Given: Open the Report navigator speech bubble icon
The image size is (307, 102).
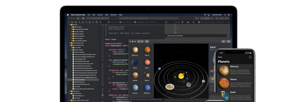Looking at the screenshot, I should pyautogui.click(x=97, y=22).
